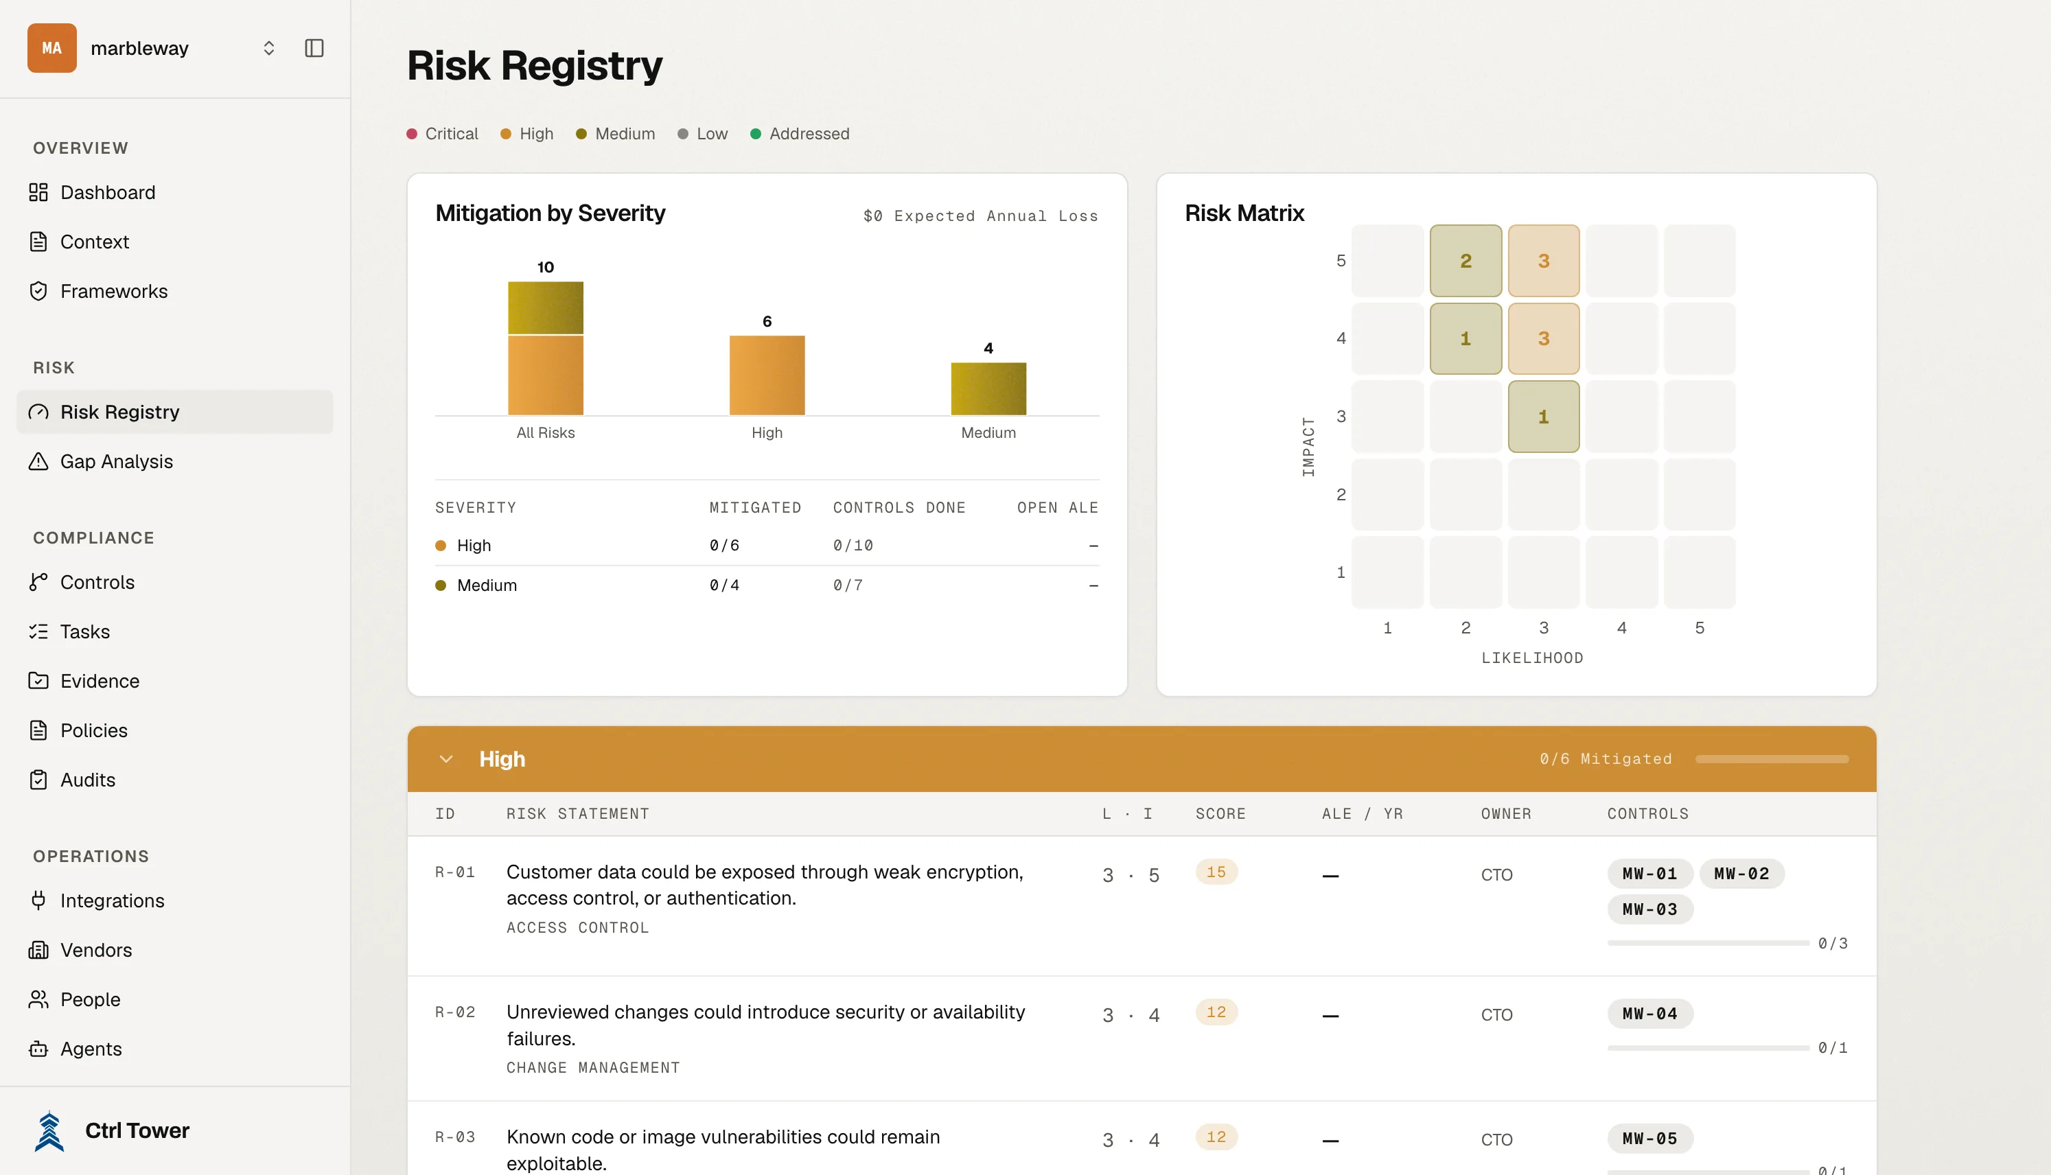Image resolution: width=2051 pixels, height=1175 pixels.
Task: Click the 0/6 Mitigated progress bar
Action: point(1772,758)
